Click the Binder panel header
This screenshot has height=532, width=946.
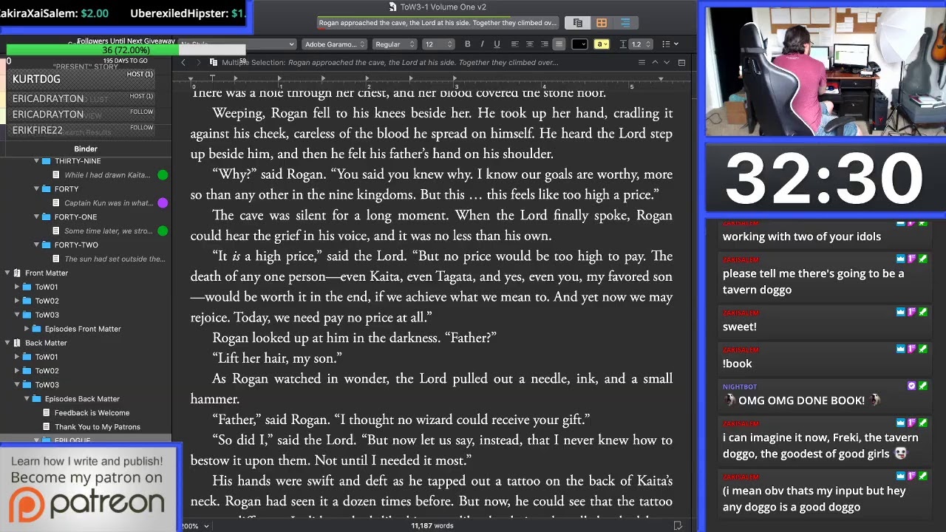(x=86, y=149)
